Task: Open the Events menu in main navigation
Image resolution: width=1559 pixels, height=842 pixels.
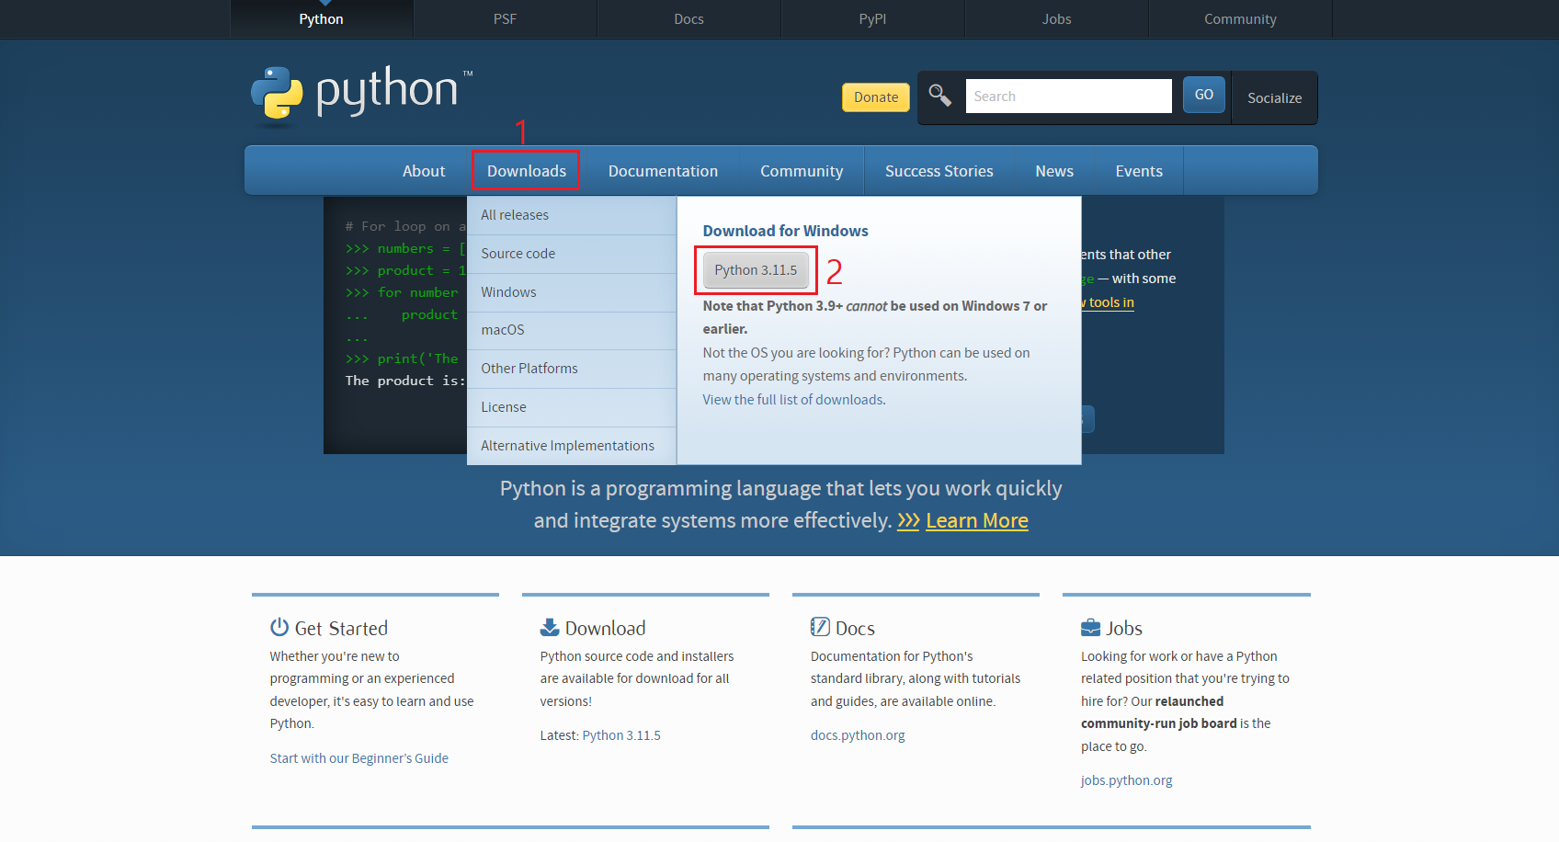Action: tap(1139, 171)
